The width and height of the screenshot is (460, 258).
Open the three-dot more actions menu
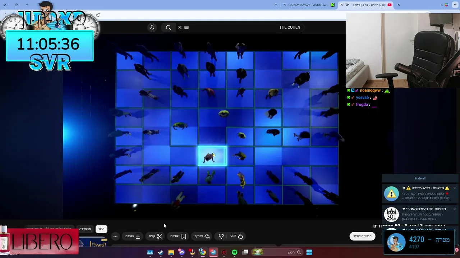click(115, 236)
